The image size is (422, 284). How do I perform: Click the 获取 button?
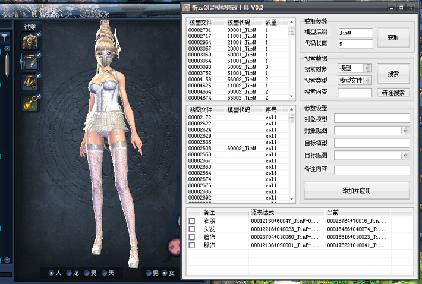[x=393, y=37]
